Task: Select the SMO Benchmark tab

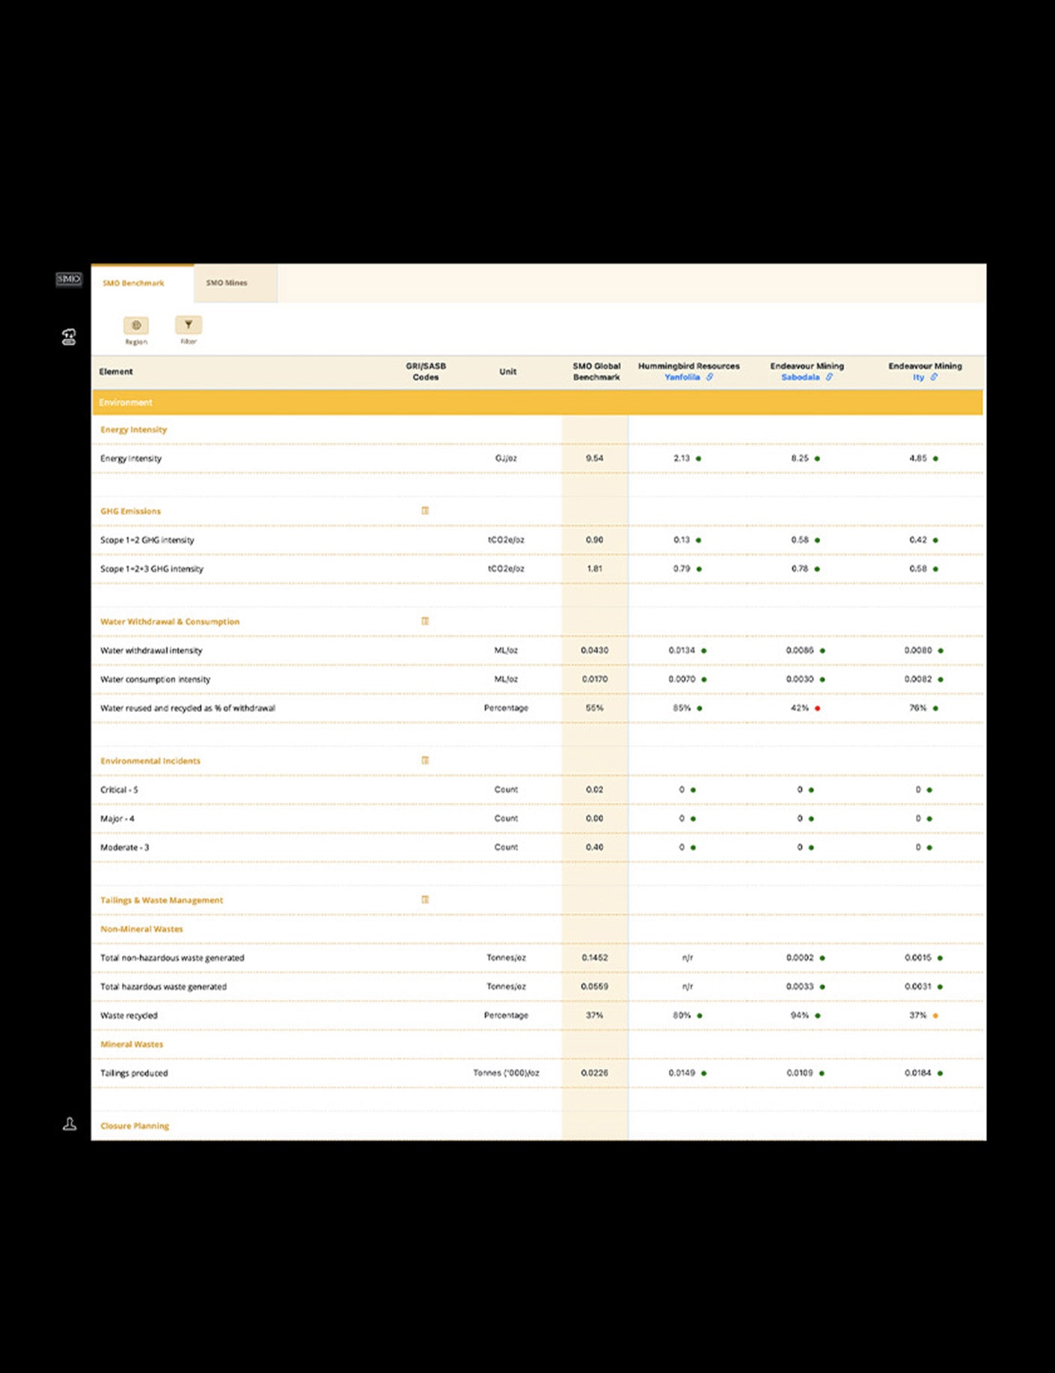Action: tap(133, 283)
